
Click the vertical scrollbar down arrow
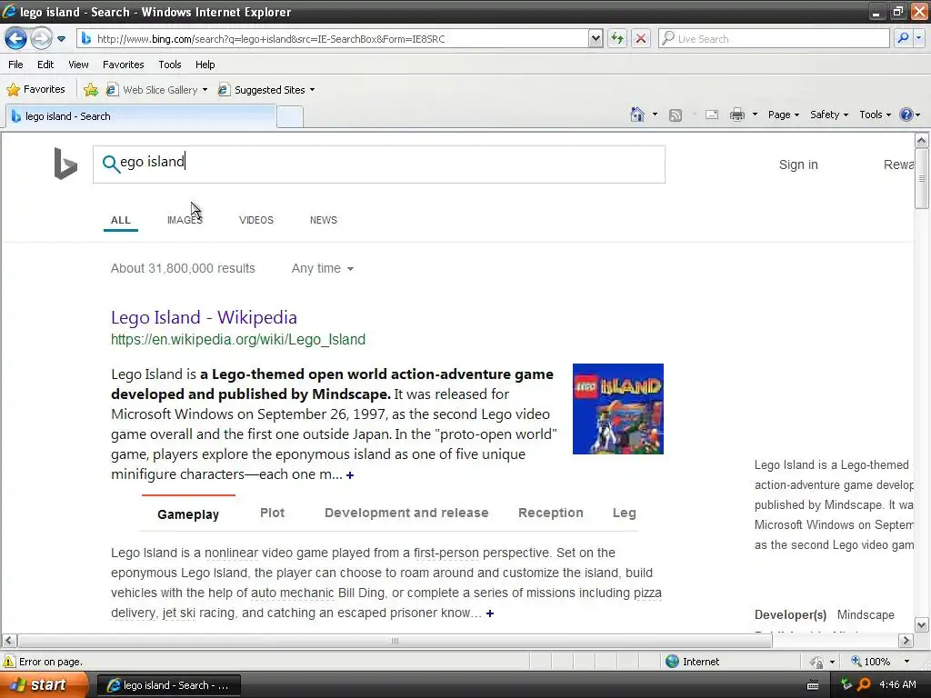922,625
